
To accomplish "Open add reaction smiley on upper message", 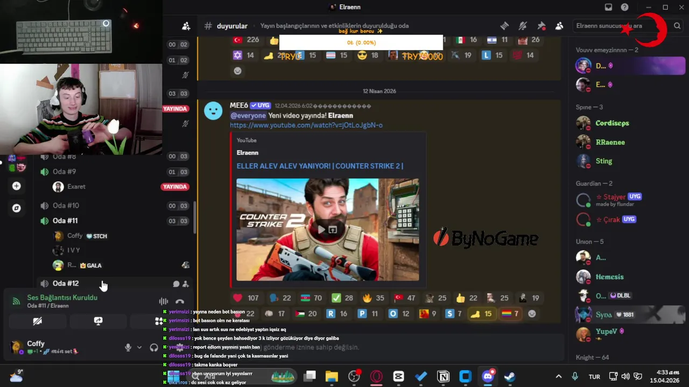I will [237, 71].
